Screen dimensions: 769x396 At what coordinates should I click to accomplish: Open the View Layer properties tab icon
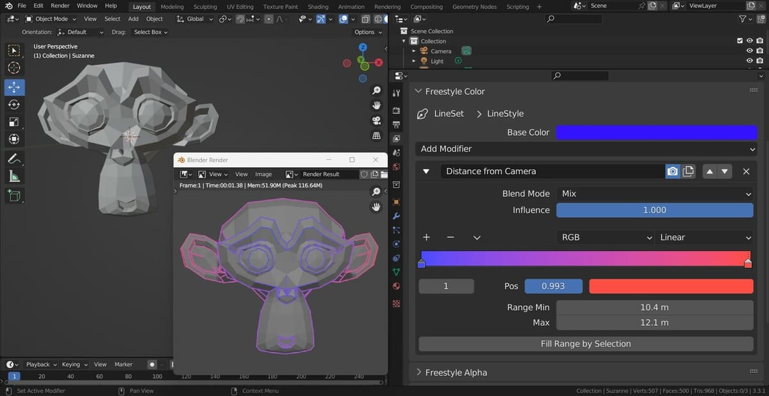(396, 138)
